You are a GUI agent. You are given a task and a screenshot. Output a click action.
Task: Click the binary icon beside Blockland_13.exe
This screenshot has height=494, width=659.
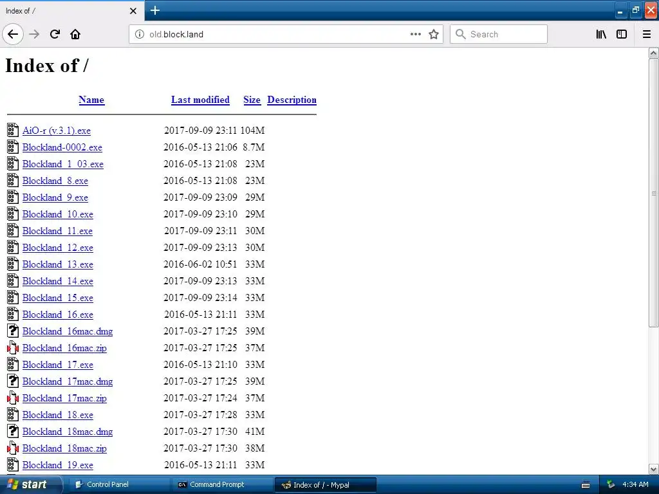tap(13, 264)
